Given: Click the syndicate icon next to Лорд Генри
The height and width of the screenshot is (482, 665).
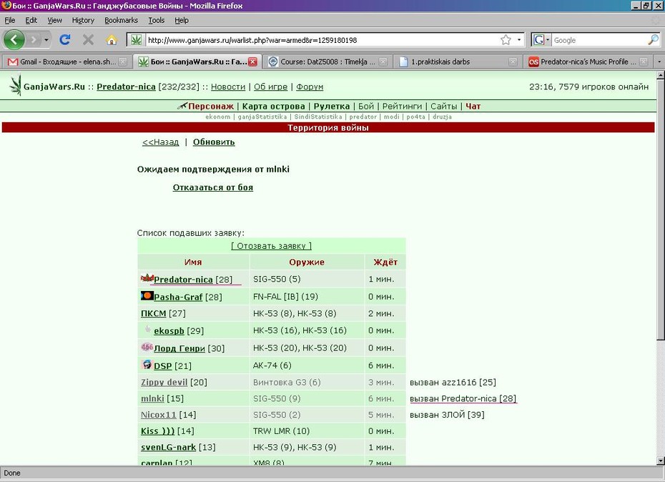Looking at the screenshot, I should 147,348.
